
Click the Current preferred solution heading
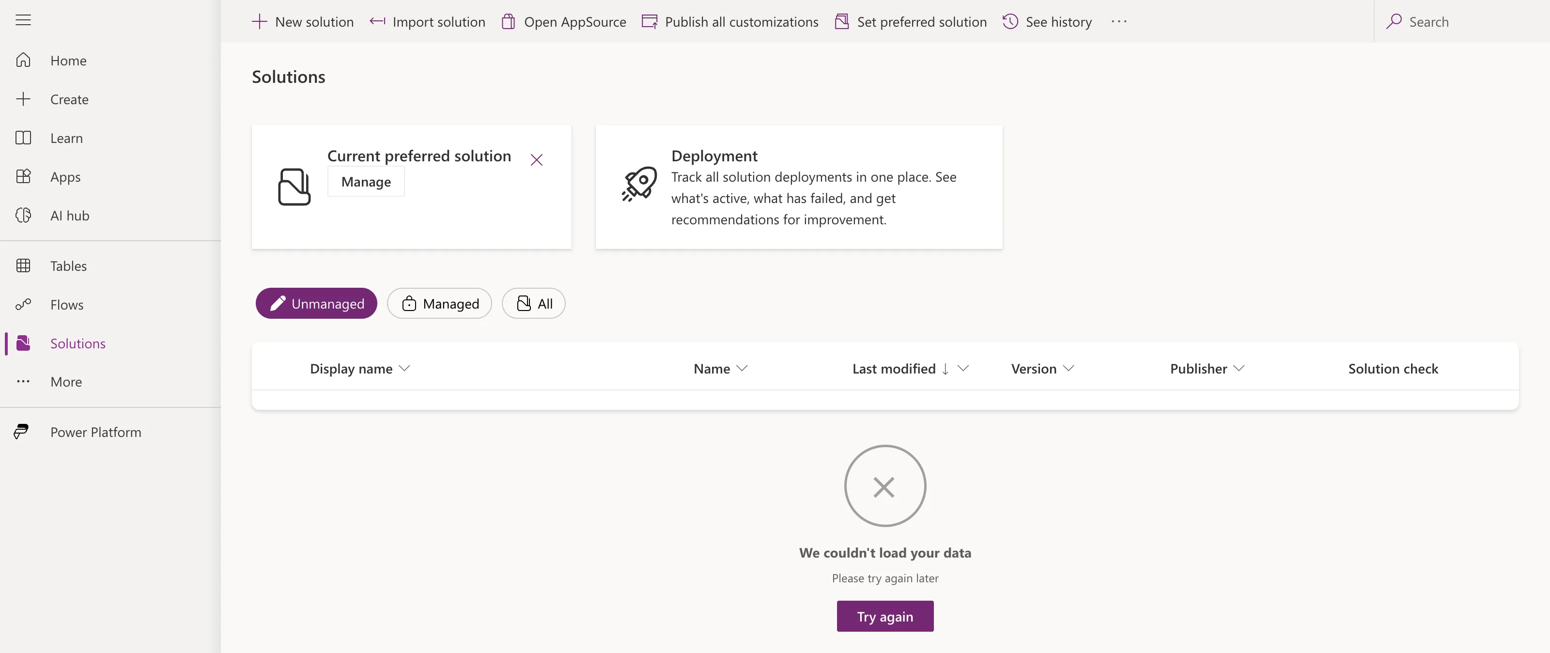(x=419, y=155)
